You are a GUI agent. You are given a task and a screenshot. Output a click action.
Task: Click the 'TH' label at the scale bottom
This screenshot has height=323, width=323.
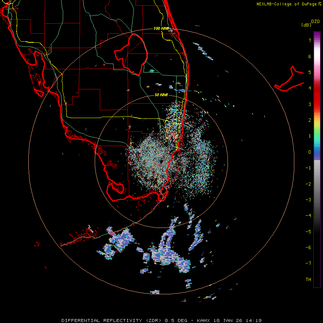tap(308, 279)
